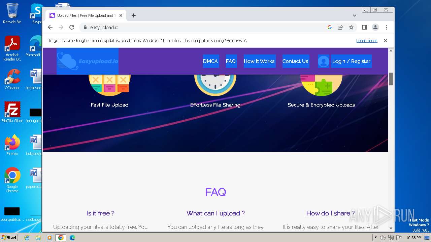Open File Explorer from the taskbar
The width and height of the screenshot is (431, 242).
click(x=38, y=238)
